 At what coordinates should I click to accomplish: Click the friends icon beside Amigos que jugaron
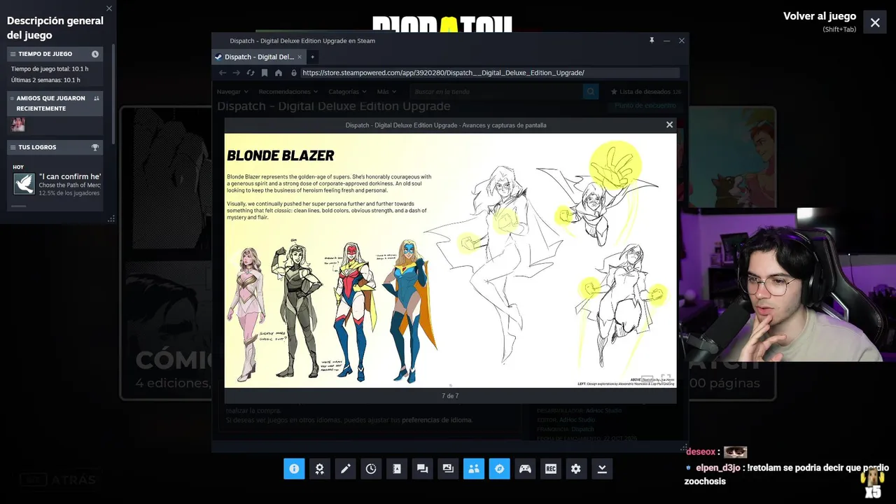pos(97,99)
